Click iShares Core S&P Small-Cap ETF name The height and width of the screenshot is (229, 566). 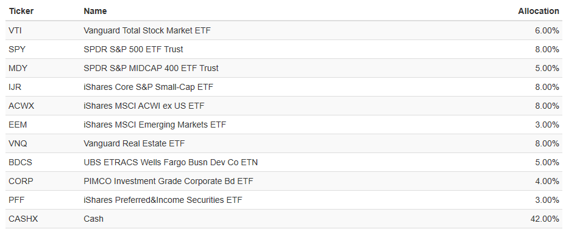pyautogui.click(x=149, y=87)
